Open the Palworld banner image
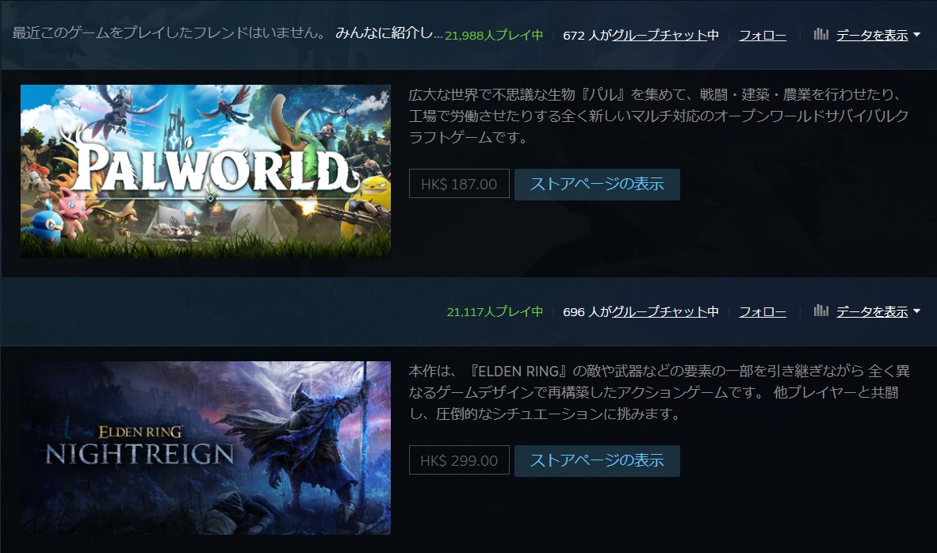Image resolution: width=937 pixels, height=553 pixels. click(205, 171)
